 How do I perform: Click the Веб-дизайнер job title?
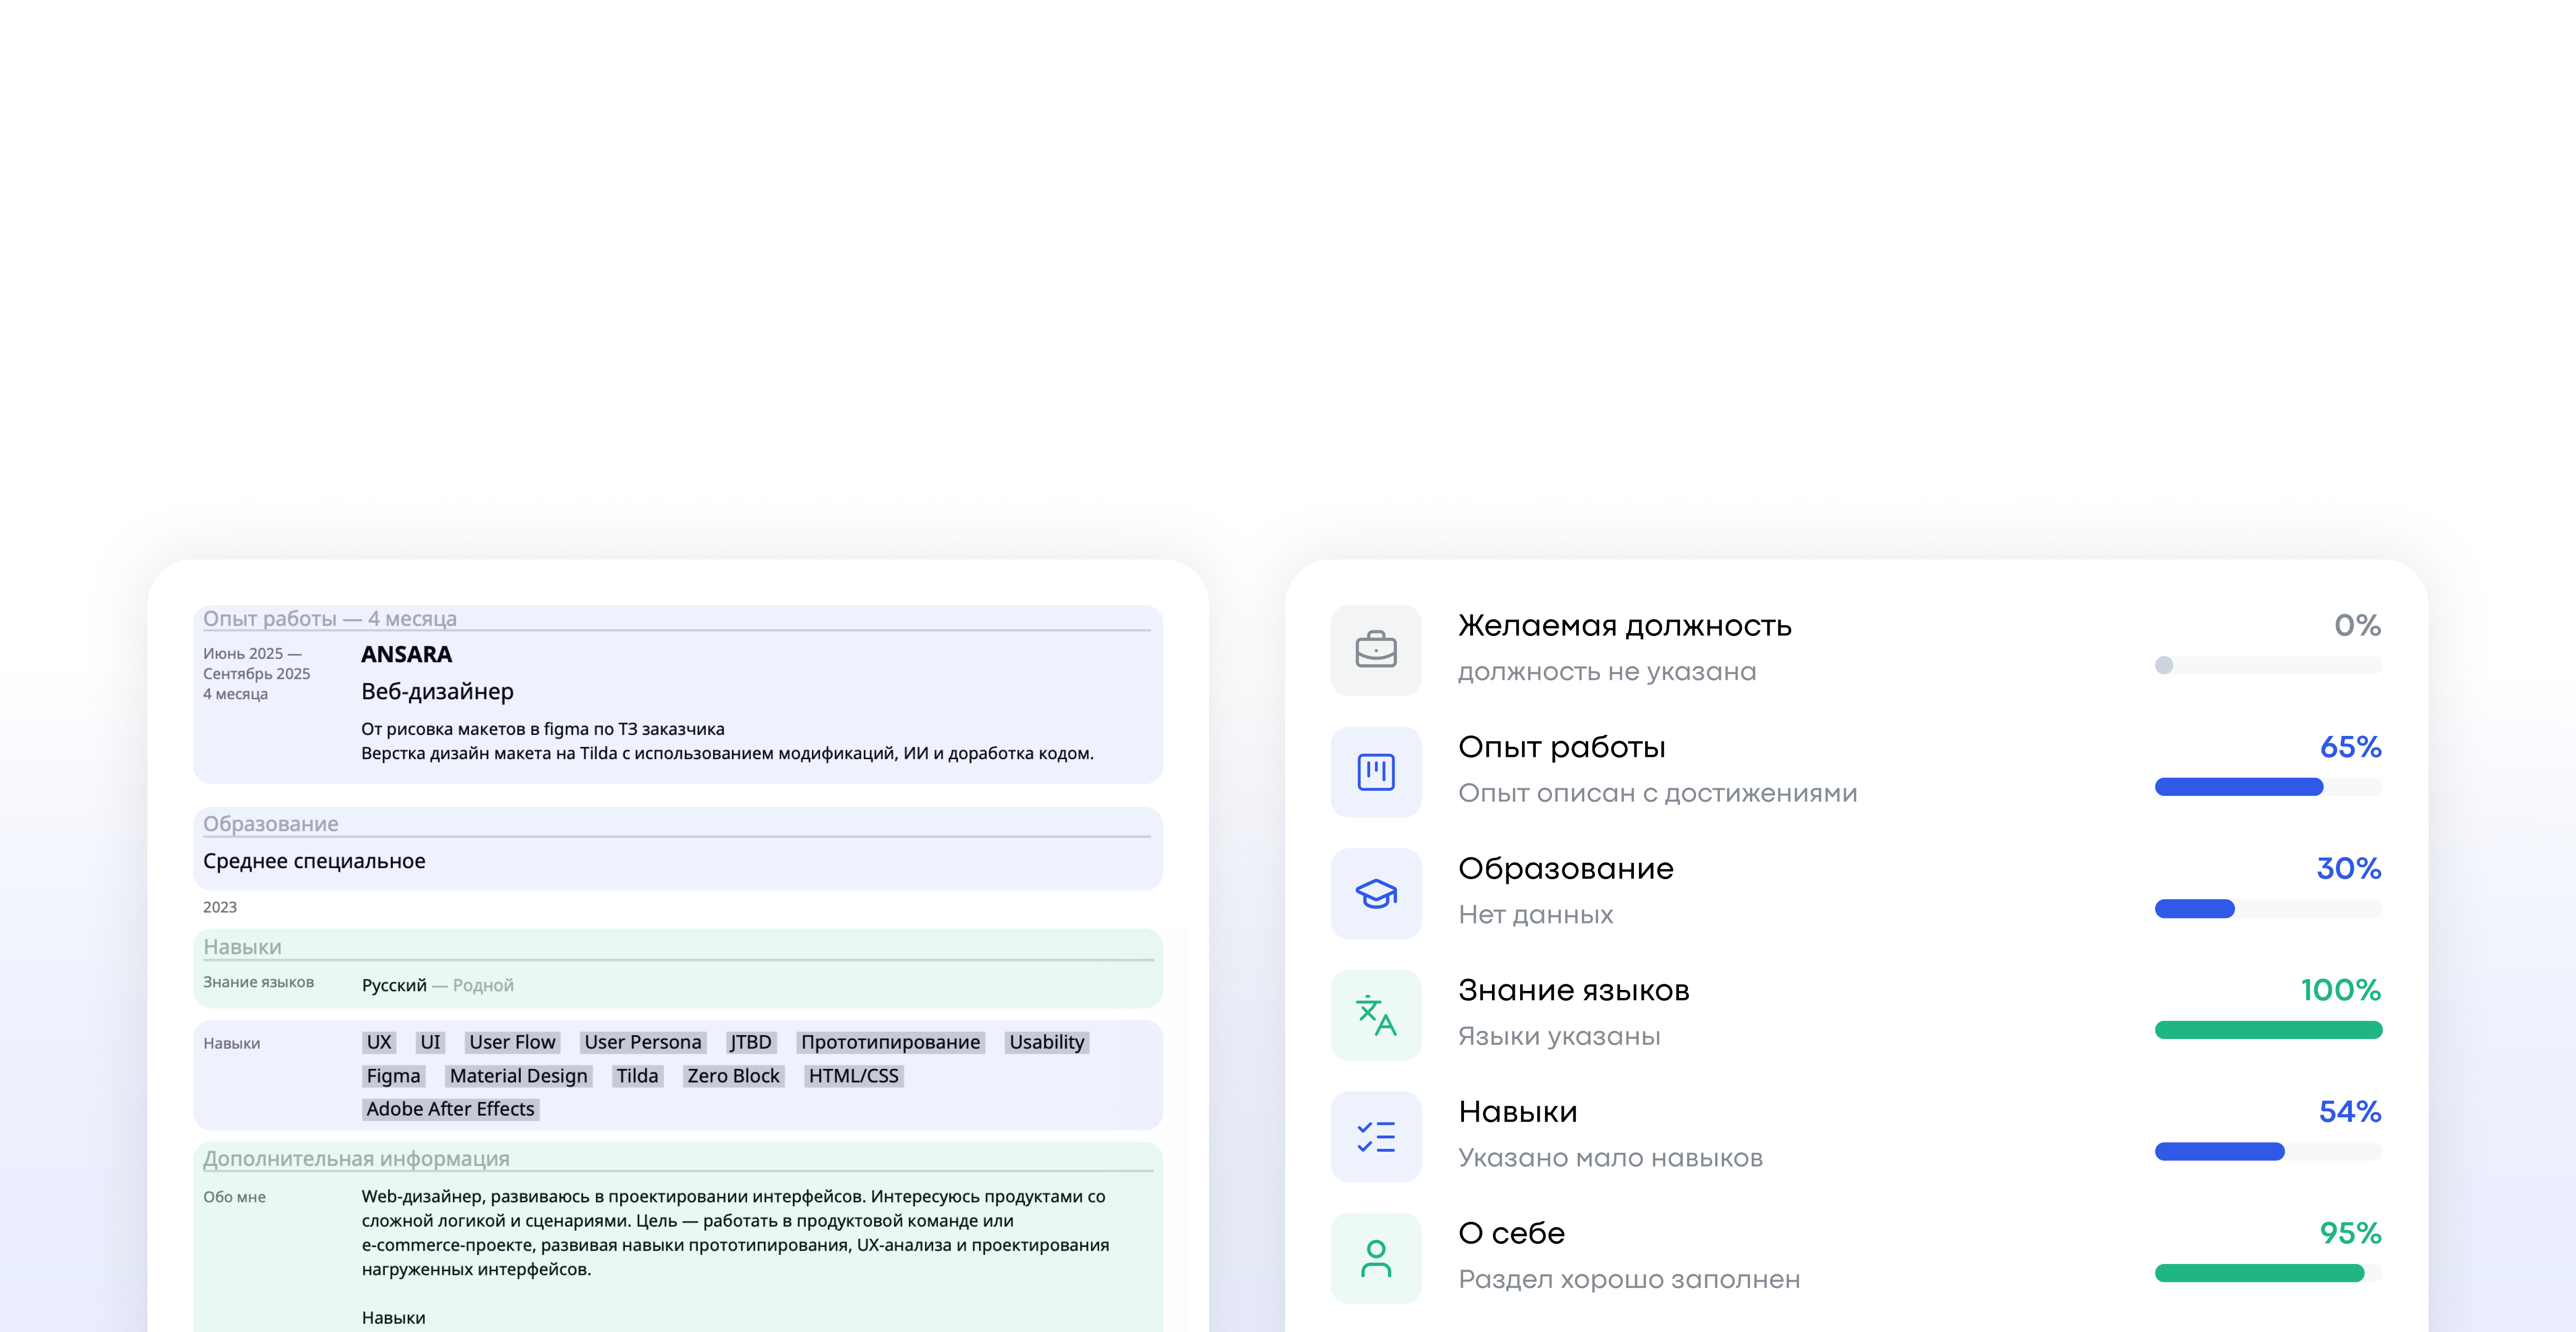pyautogui.click(x=436, y=691)
